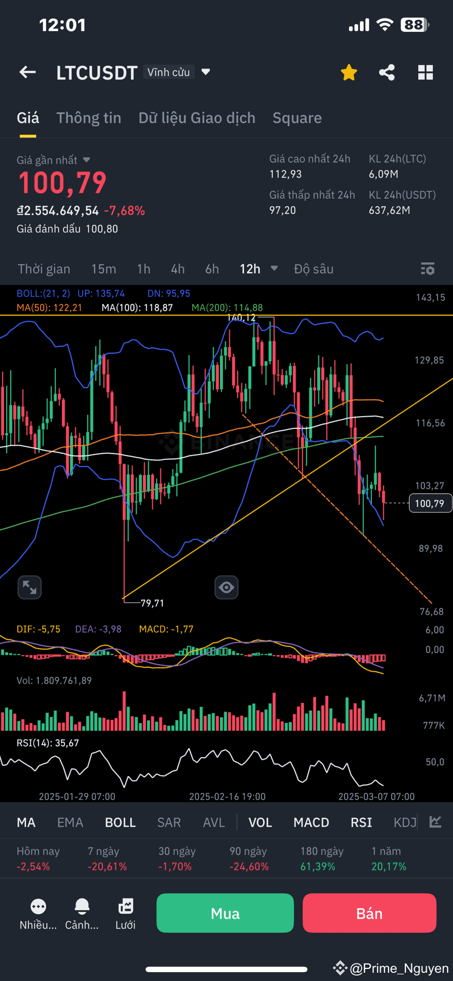Tap the Giá đánh dấu 100,80 text
The height and width of the screenshot is (981, 453).
[x=67, y=229]
